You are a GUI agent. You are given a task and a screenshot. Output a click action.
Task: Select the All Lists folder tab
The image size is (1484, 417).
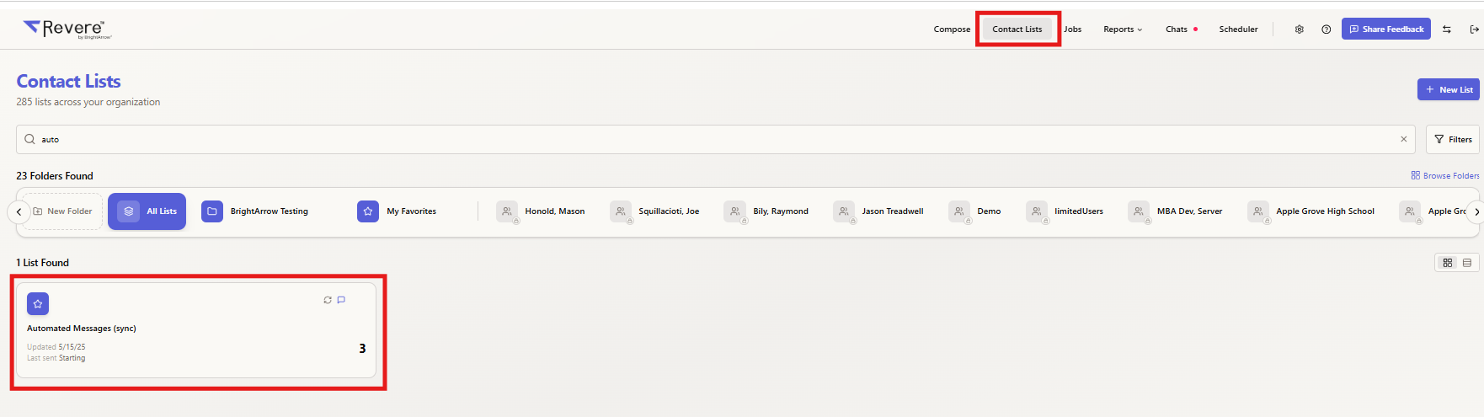click(x=147, y=211)
